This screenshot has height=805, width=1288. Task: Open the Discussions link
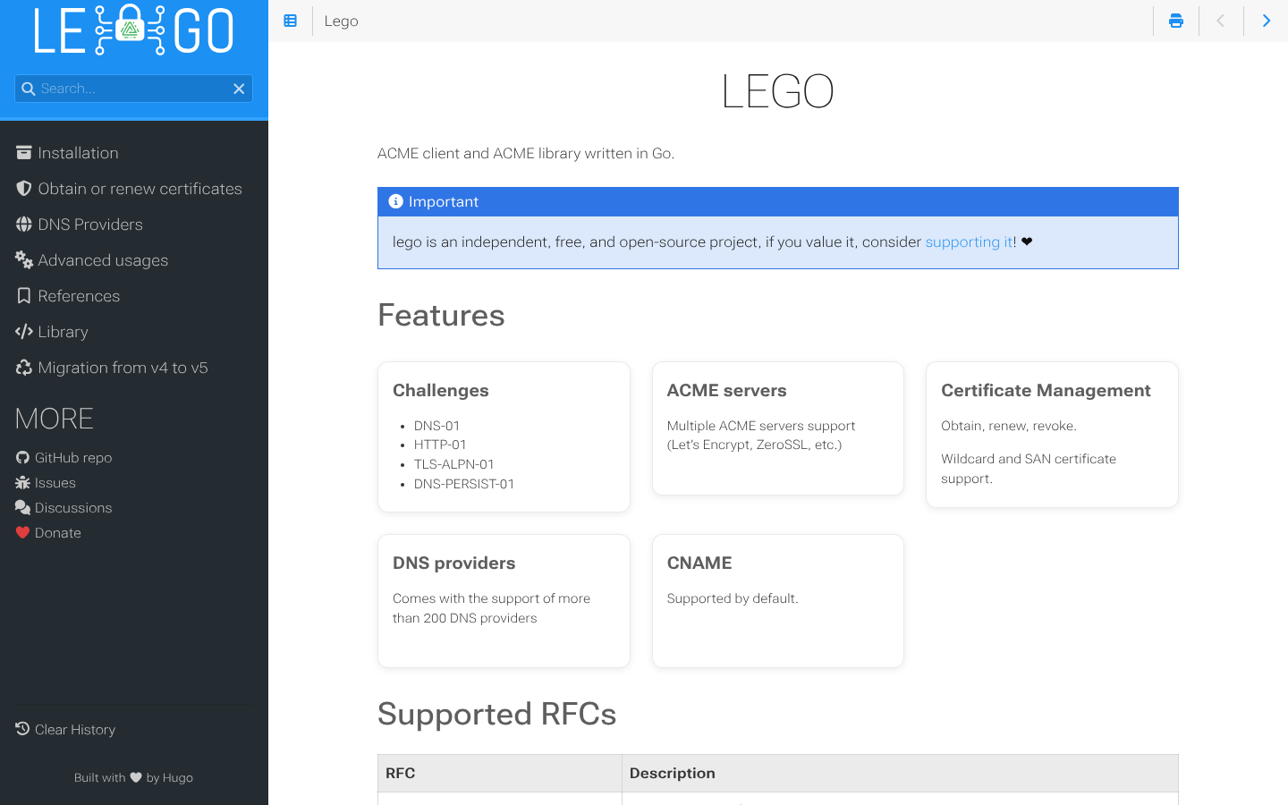tap(73, 508)
